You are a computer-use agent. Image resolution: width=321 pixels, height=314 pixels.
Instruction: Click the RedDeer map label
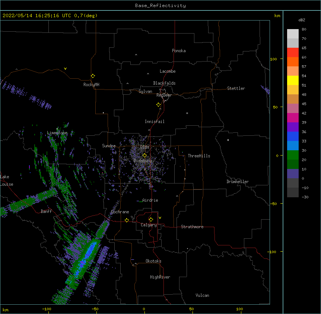tap(164, 95)
